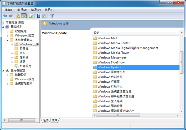
Task: Select Windows 遠端殼層 entry
Action: pos(110,106)
